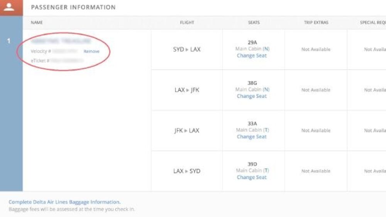Screen dimensions: 386x217
Task: Click the arrow icon between JFK and LAX
Action: (x=185, y=131)
